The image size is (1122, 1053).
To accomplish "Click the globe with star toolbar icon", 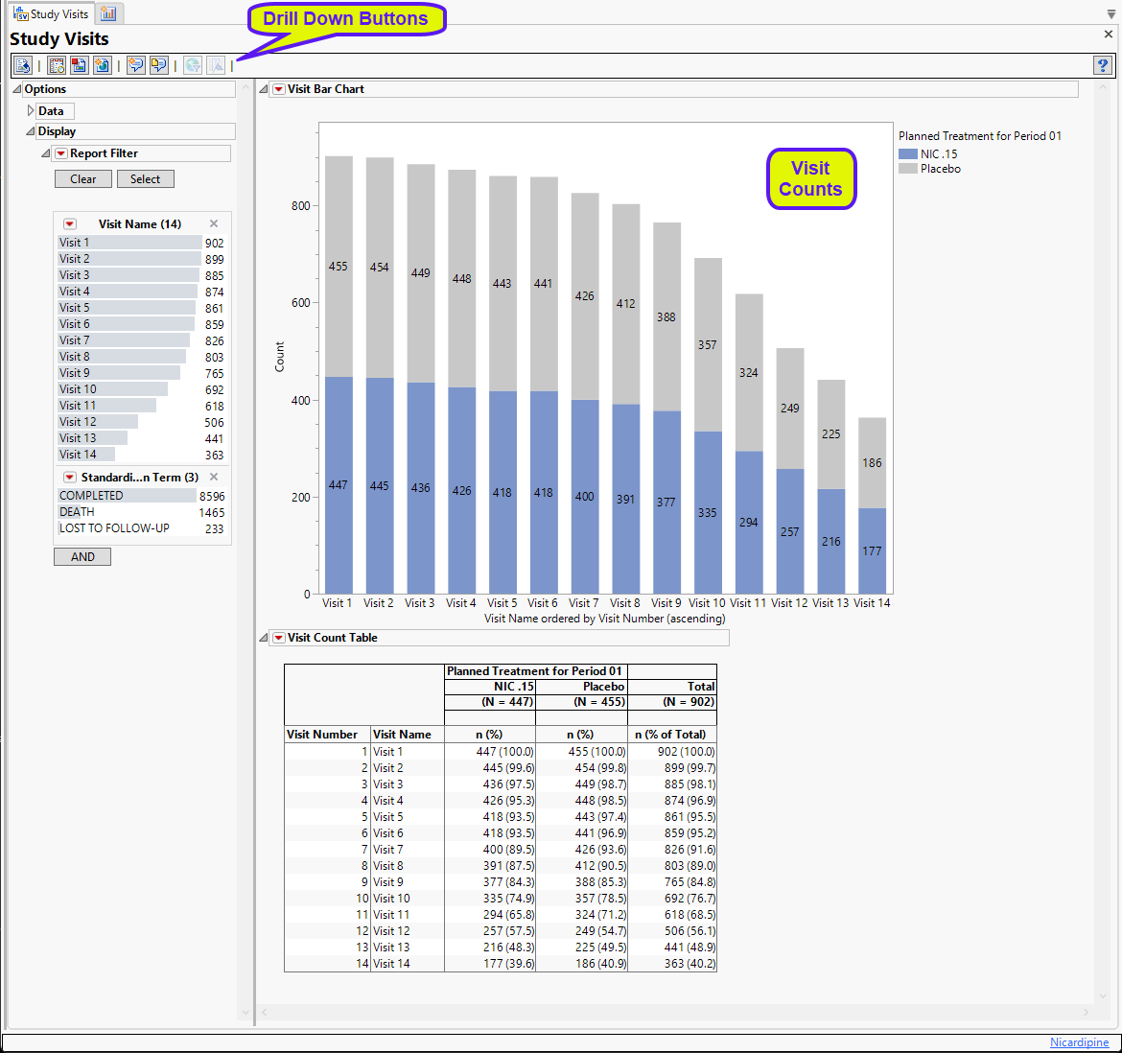I will coord(102,65).
